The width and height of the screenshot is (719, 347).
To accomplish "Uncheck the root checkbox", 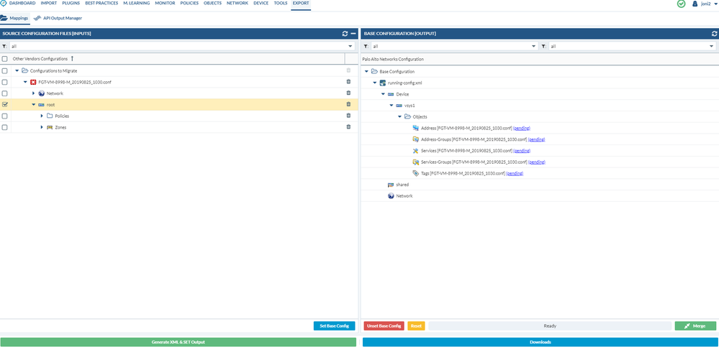I will point(5,104).
